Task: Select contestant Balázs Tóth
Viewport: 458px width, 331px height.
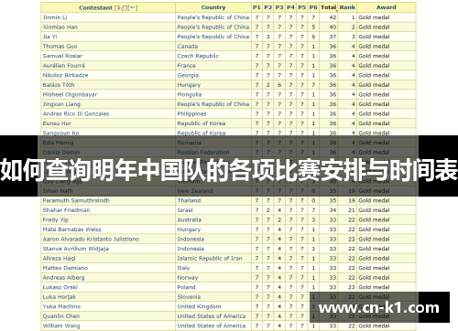Action: (59, 85)
